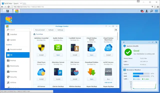Open the notifications speech bubble icon
The image size is (160, 93).
142,11
